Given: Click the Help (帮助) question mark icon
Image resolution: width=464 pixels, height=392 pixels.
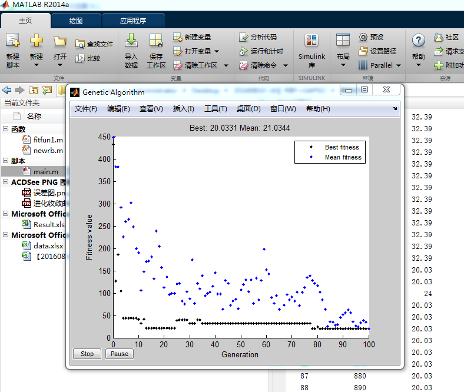Looking at the screenshot, I should pos(419,40).
